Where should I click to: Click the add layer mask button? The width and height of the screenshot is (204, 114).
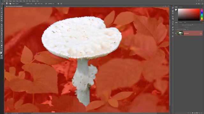point(193,113)
